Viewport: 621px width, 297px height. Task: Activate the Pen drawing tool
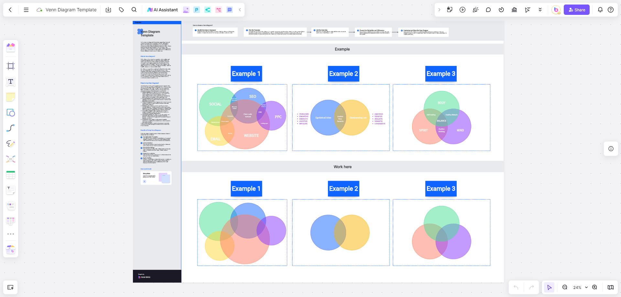pos(11,143)
